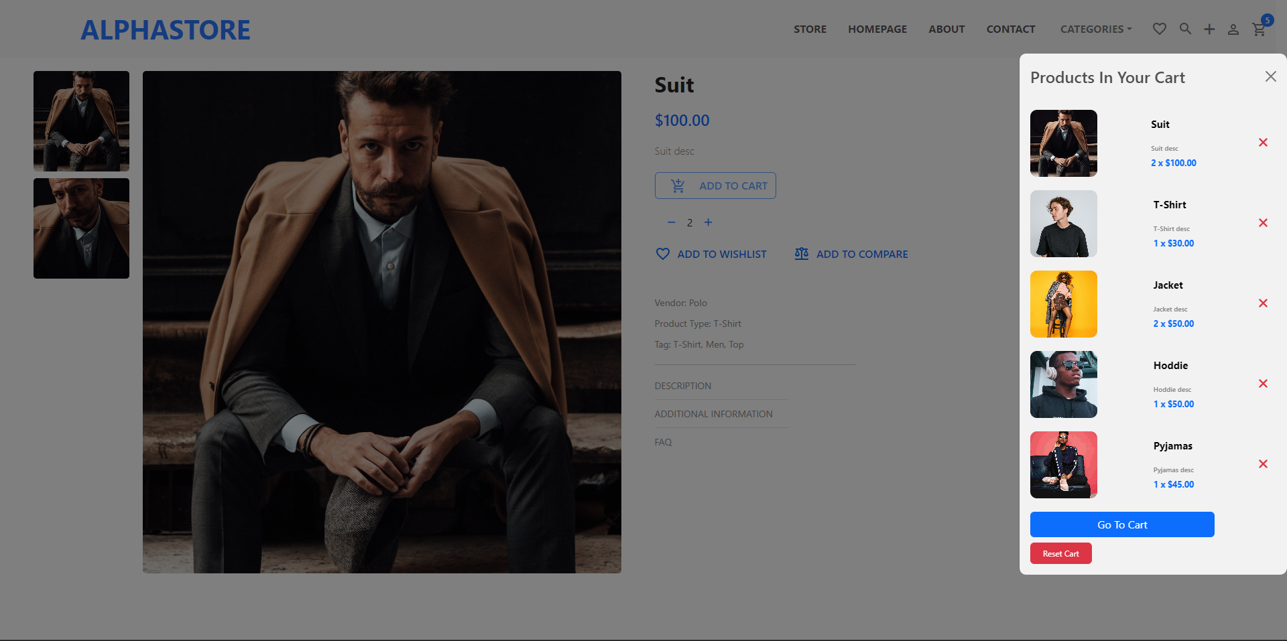Open the user account icon
The width and height of the screenshot is (1287, 641).
[1233, 29]
